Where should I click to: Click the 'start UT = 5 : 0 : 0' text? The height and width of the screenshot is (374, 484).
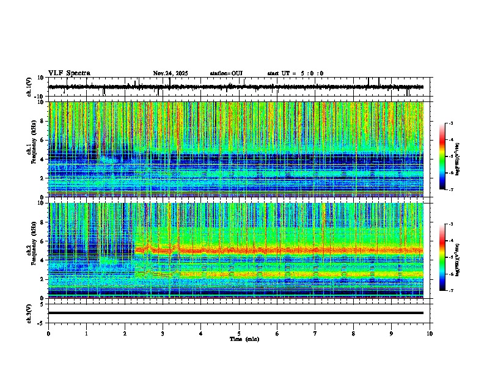pyautogui.click(x=295, y=73)
